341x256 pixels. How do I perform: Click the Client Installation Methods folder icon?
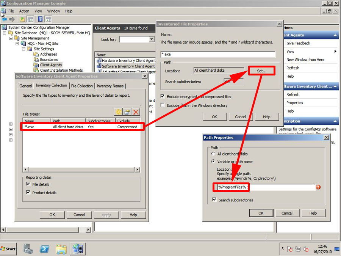[x=36, y=70]
